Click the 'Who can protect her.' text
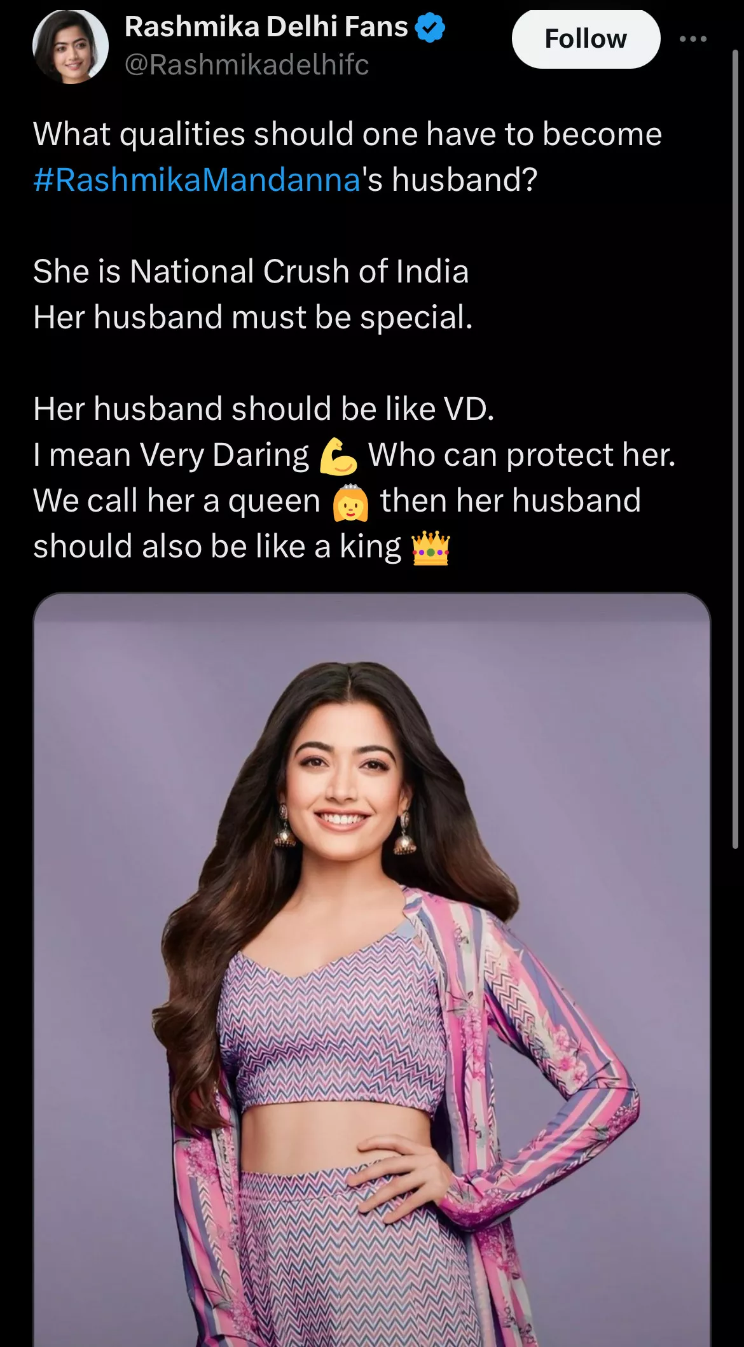Viewport: 744px width, 1347px height. pos(522,454)
